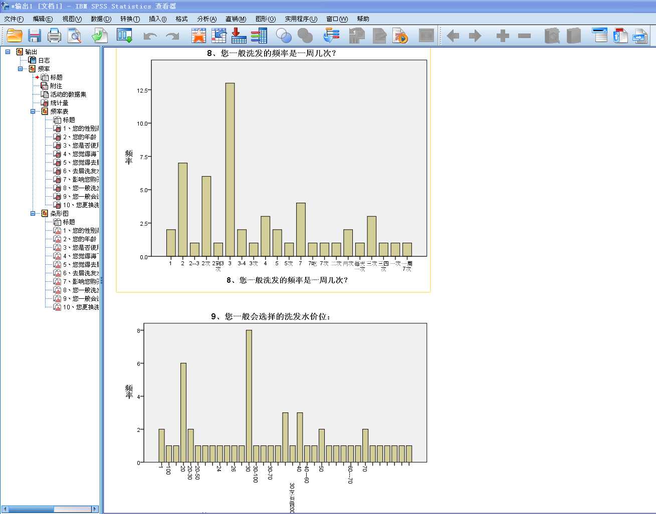Click the outline pane's horizontal scrollbar left arrow
Image resolution: width=656 pixels, height=514 pixels.
point(5,509)
